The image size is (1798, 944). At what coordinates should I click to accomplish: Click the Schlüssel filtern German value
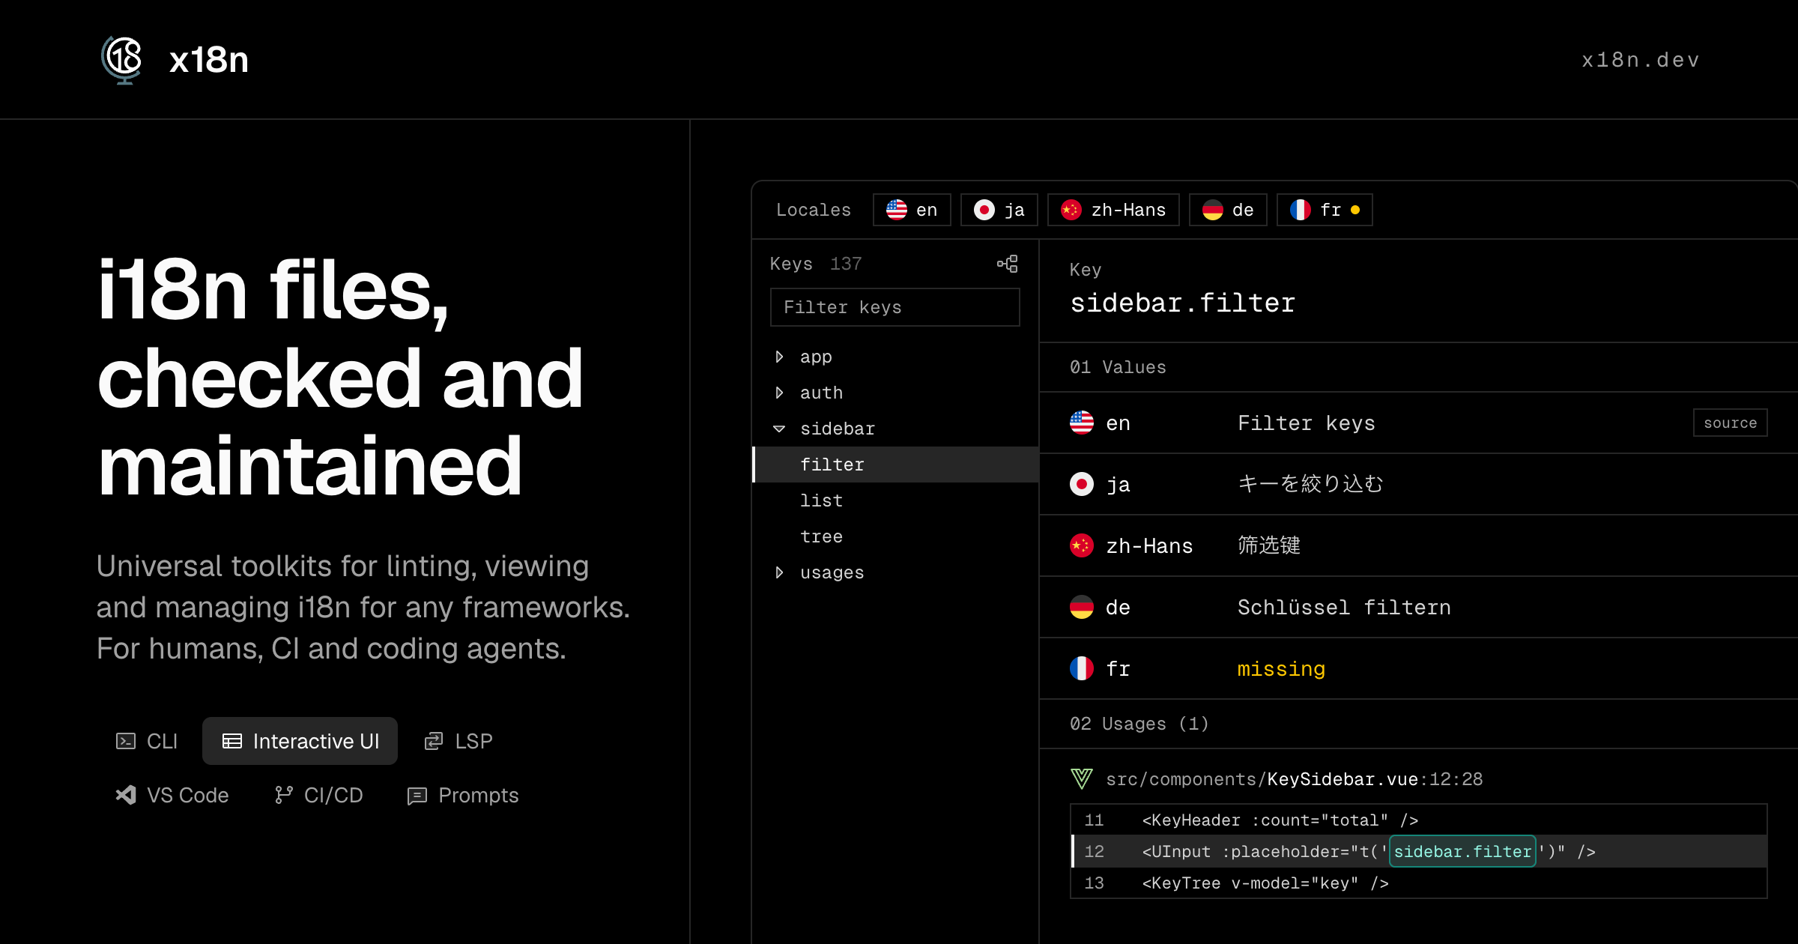click(x=1344, y=607)
